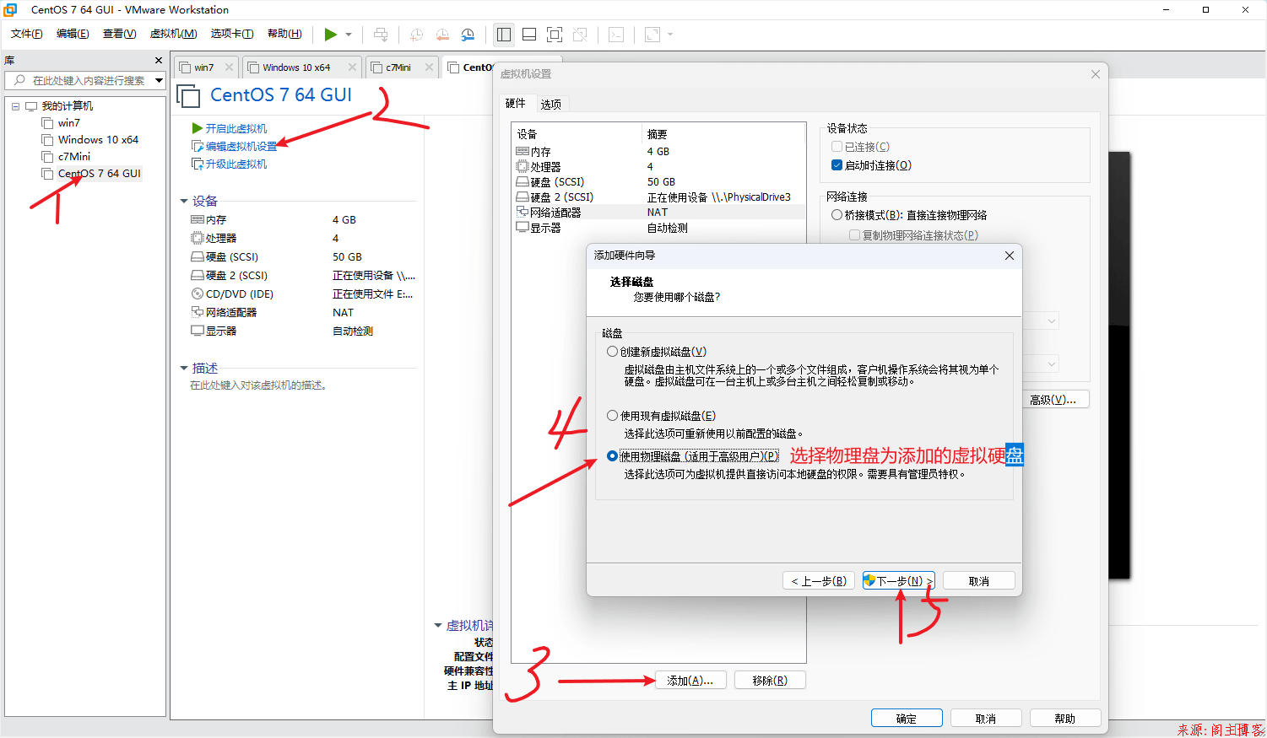Close the c7Mini tab
The width and height of the screenshot is (1267, 738).
point(429,67)
